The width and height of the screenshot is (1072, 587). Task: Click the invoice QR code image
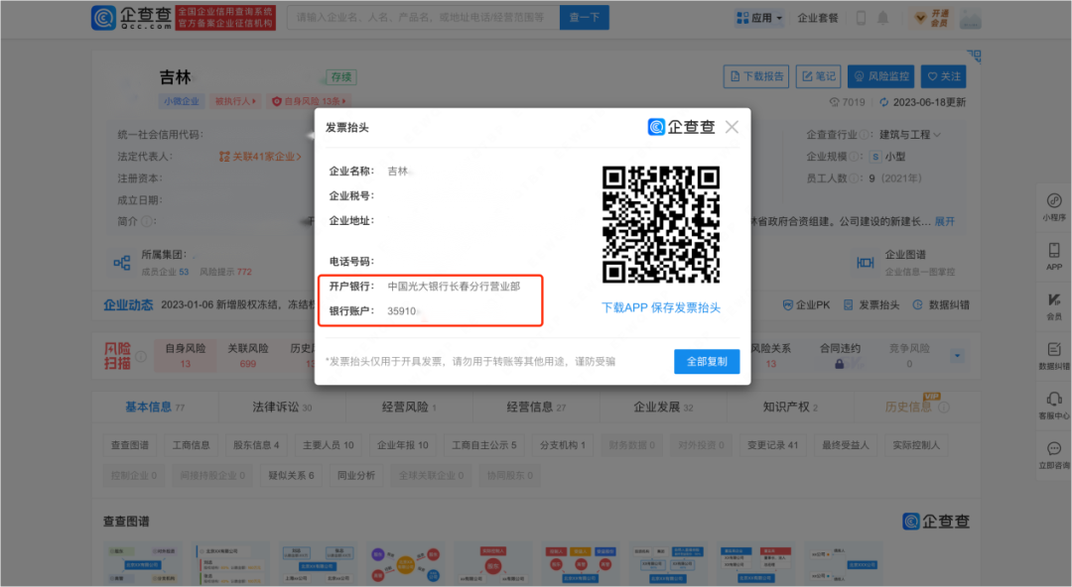click(x=660, y=225)
